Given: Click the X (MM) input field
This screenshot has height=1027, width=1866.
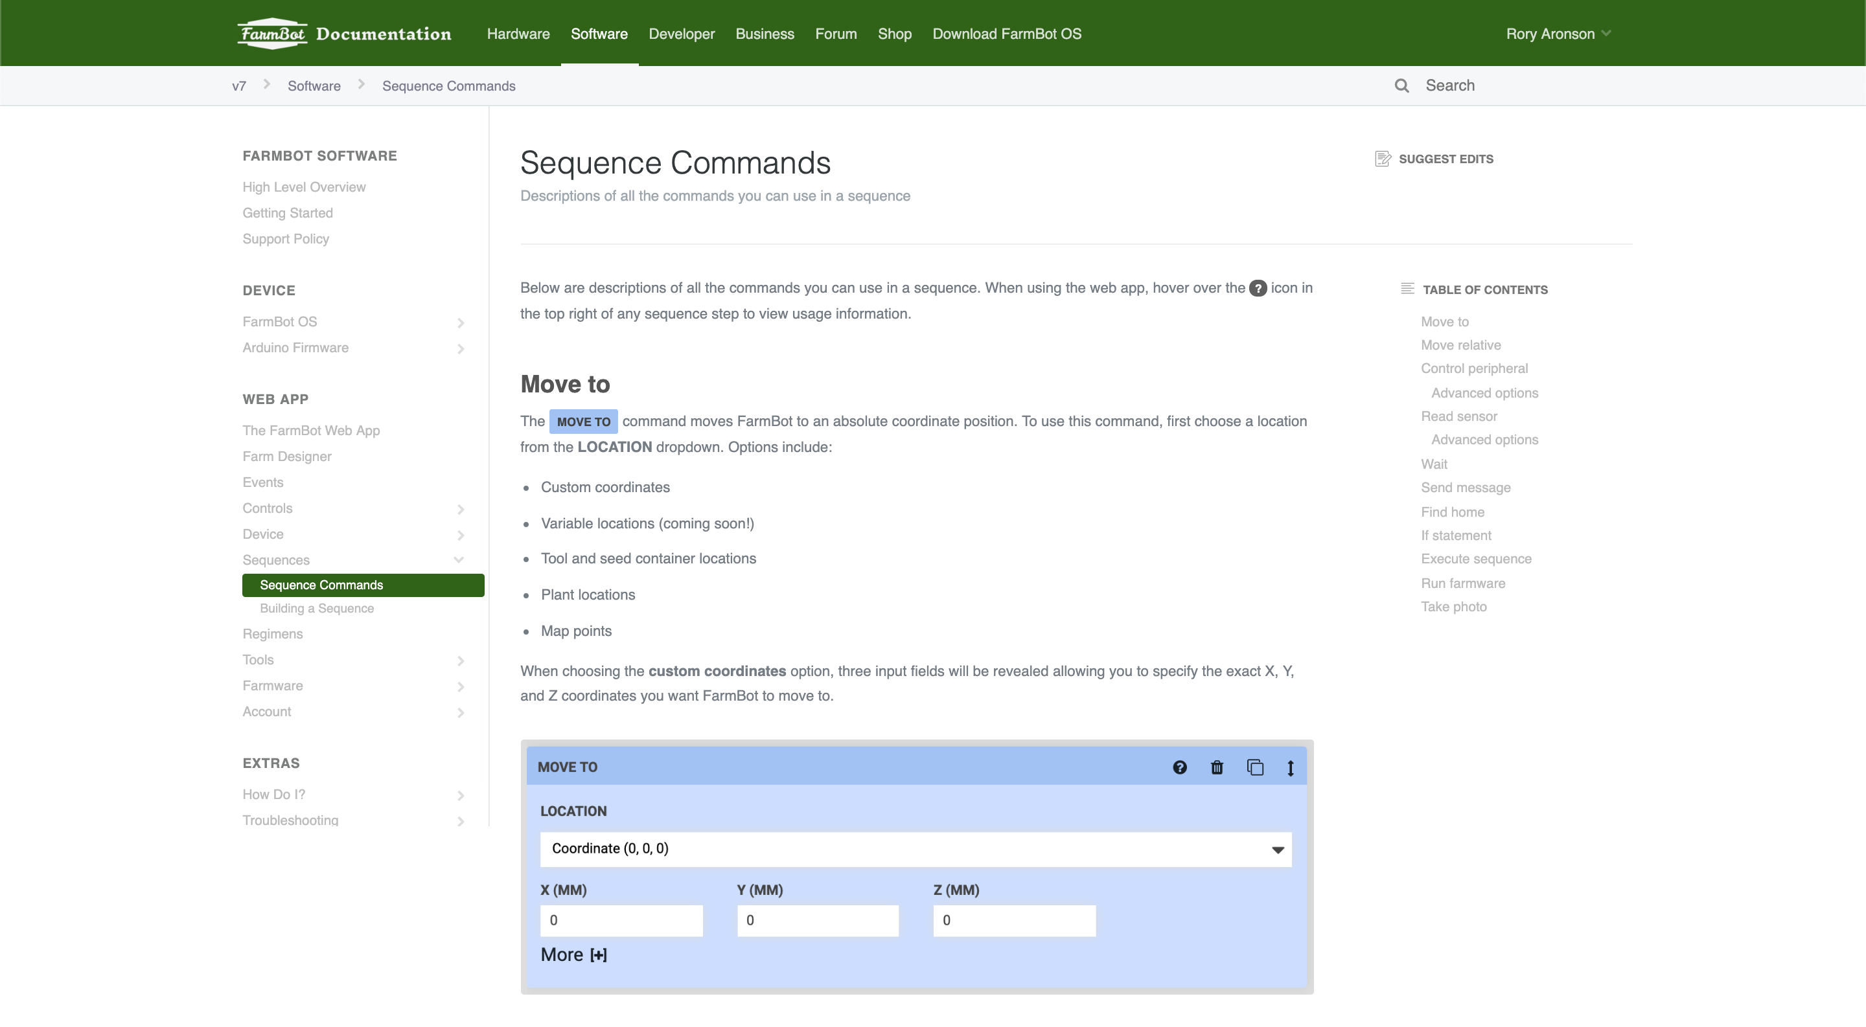Looking at the screenshot, I should (621, 920).
